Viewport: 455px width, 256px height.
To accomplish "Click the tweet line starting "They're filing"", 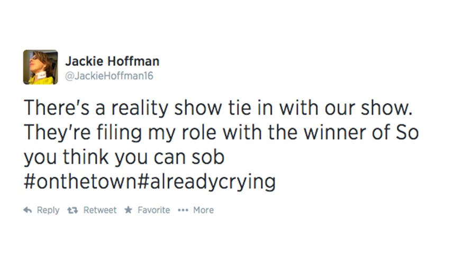I will pyautogui.click(x=221, y=132).
